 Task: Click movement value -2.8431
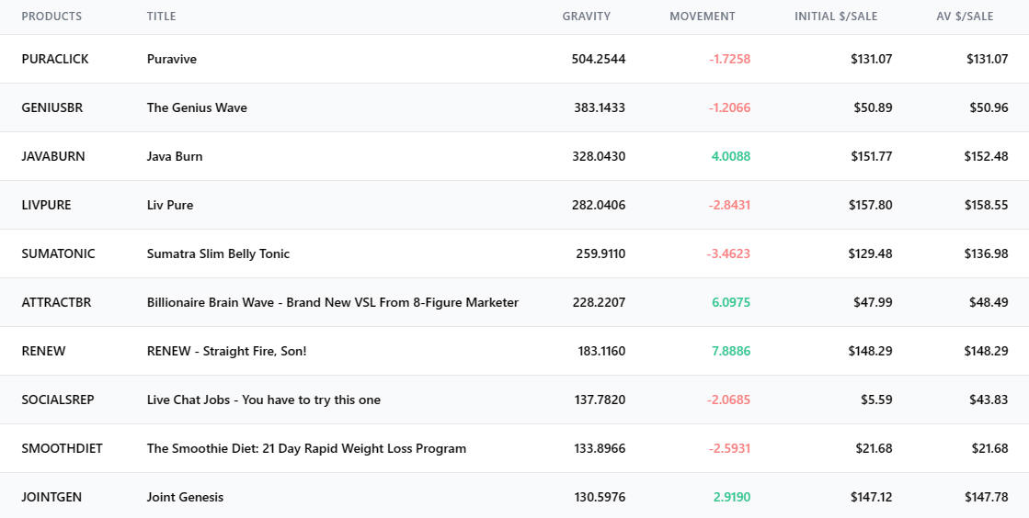click(729, 205)
